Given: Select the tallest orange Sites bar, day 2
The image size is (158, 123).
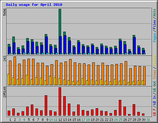Looking at the screenshot, I should click(15, 71).
